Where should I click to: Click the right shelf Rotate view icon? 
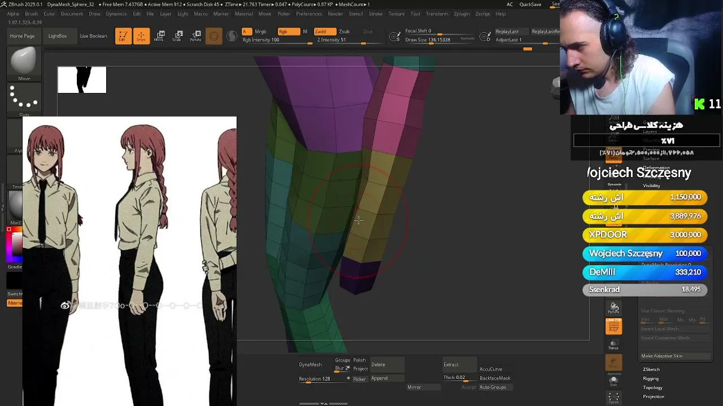614,308
